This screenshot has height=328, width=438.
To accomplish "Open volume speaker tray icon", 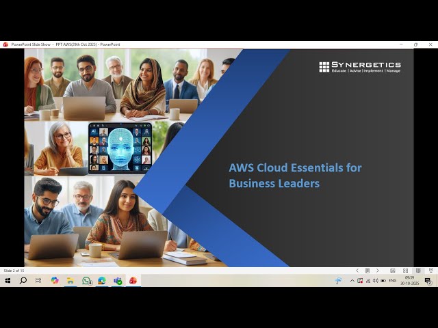I will tap(376, 281).
